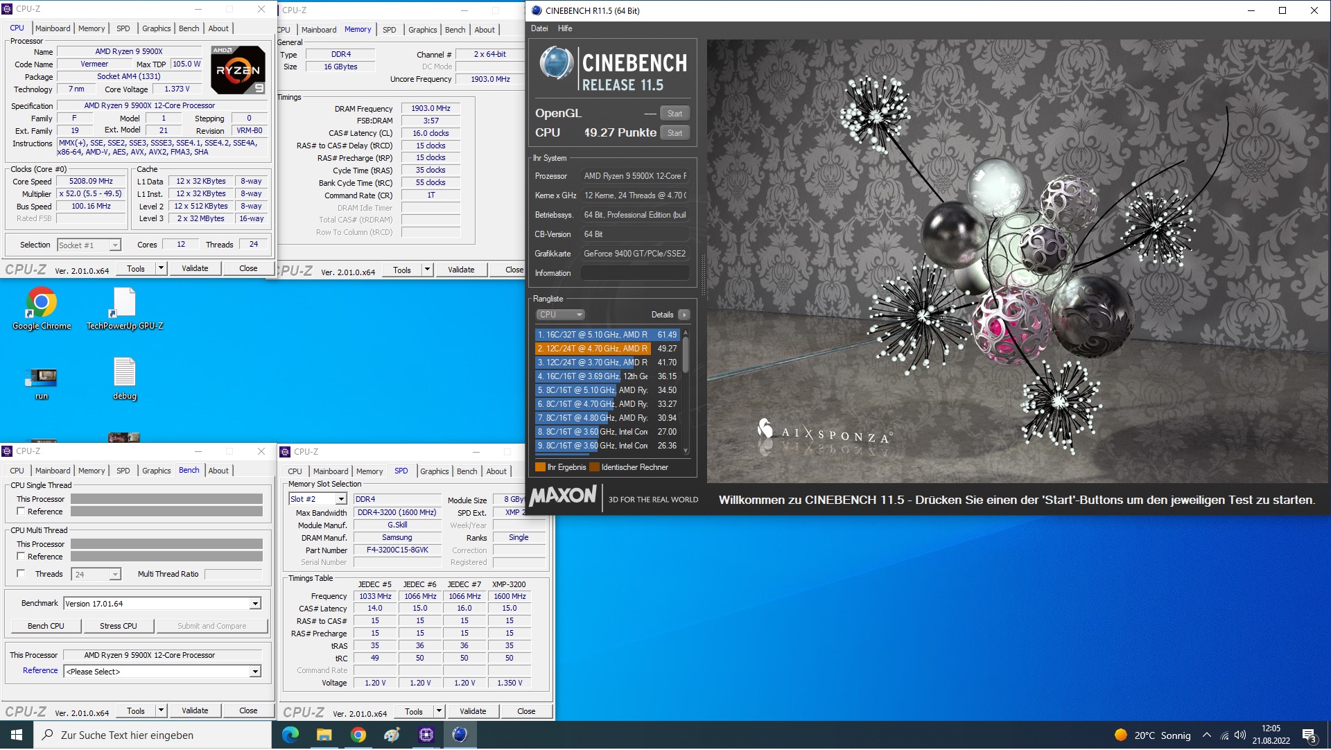Click Validate in the CPU-Z SPD window
The height and width of the screenshot is (750, 1331).
[473, 712]
